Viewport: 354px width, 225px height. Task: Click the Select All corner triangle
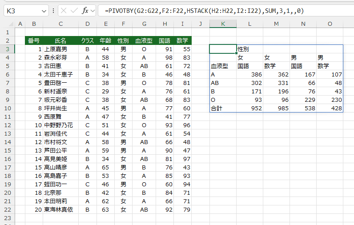[11, 24]
